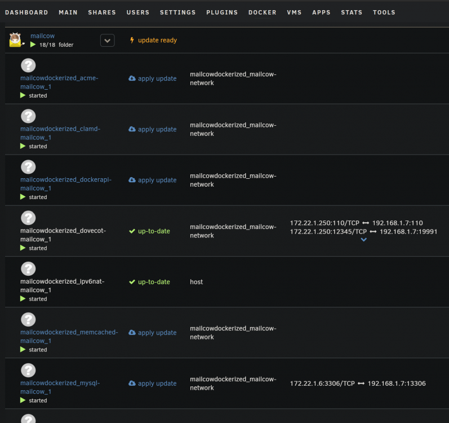Image resolution: width=449 pixels, height=423 pixels.
Task: Open the Apps tab
Action: point(321,12)
